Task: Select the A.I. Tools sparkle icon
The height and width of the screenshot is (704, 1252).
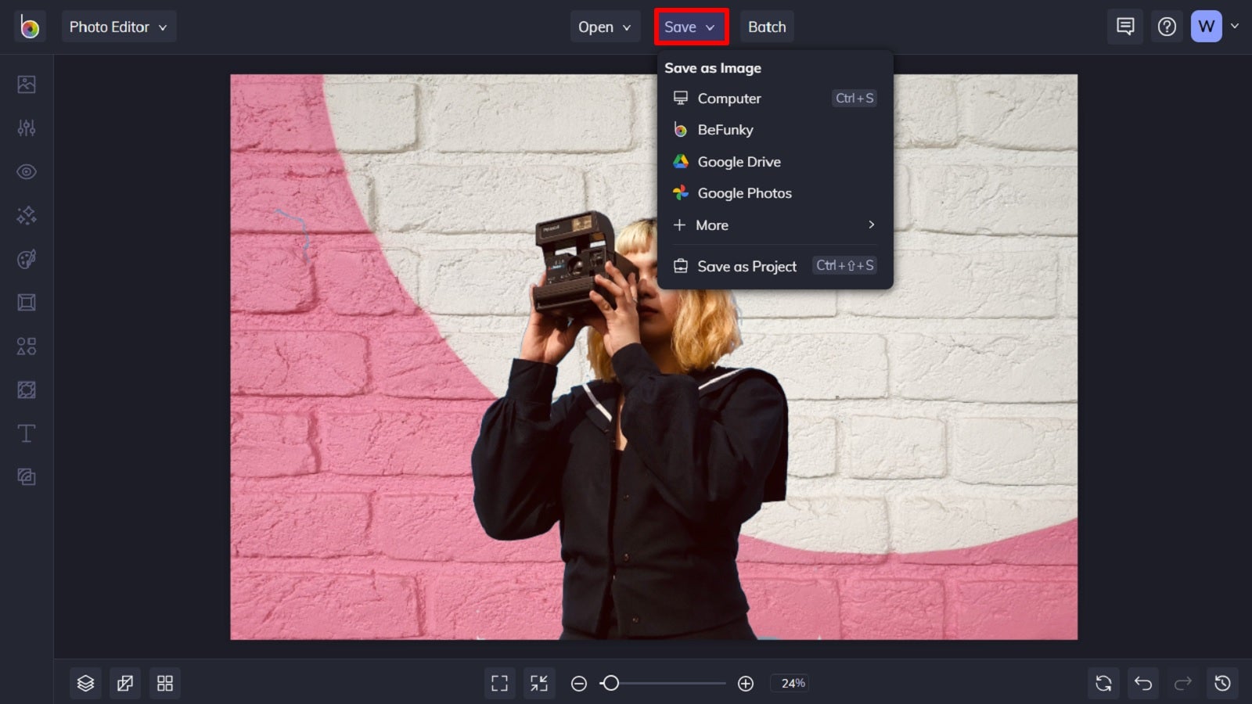Action: pyautogui.click(x=26, y=215)
